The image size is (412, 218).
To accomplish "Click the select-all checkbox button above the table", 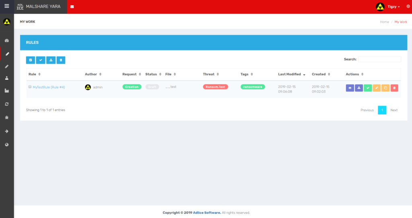I will 31,60.
